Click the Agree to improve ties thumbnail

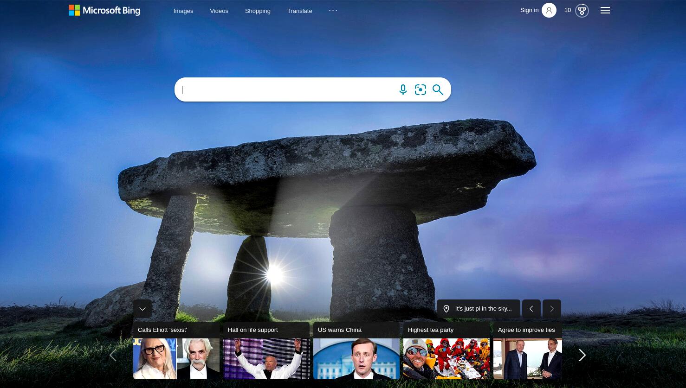[528, 359]
